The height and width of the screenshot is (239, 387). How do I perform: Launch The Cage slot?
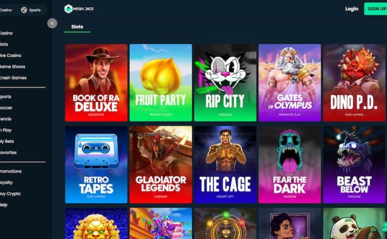[x=225, y=164]
